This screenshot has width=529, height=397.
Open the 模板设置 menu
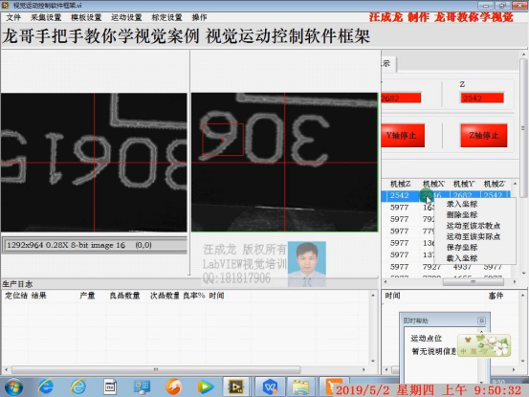click(x=86, y=17)
